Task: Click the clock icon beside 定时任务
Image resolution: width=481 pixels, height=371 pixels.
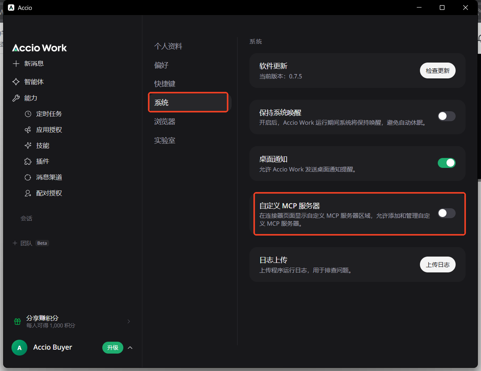Action: pos(28,114)
